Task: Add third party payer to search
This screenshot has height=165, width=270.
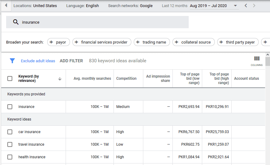Action: tap(238, 42)
